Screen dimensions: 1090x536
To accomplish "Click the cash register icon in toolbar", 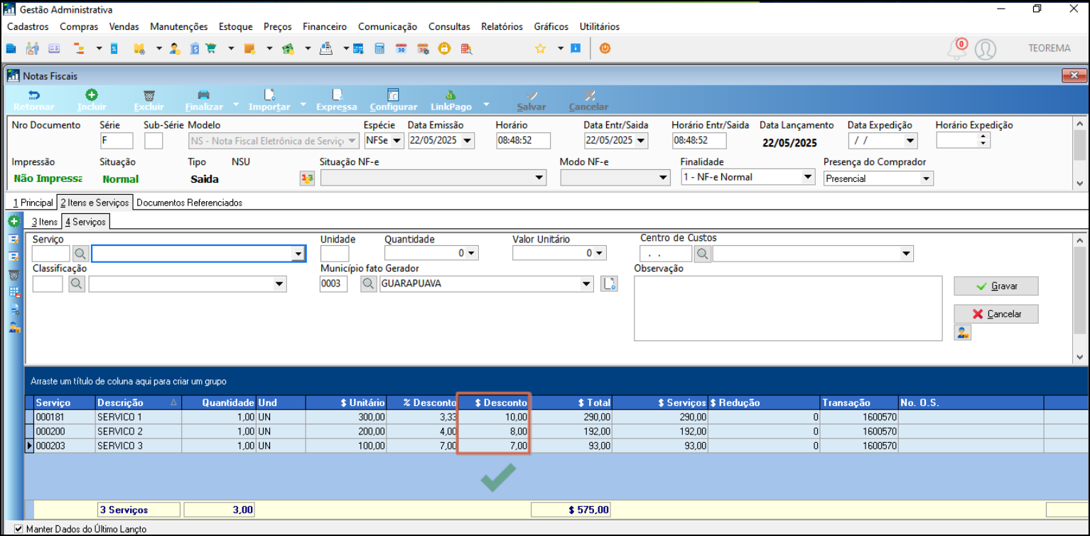I will [x=326, y=48].
